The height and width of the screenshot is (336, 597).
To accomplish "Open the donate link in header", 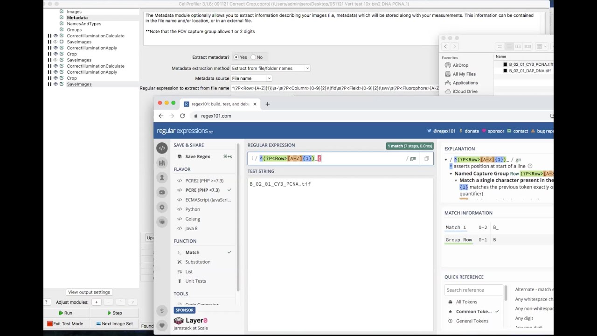I will (469, 131).
